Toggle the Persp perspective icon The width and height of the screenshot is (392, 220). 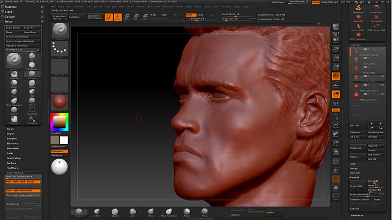click(336, 76)
